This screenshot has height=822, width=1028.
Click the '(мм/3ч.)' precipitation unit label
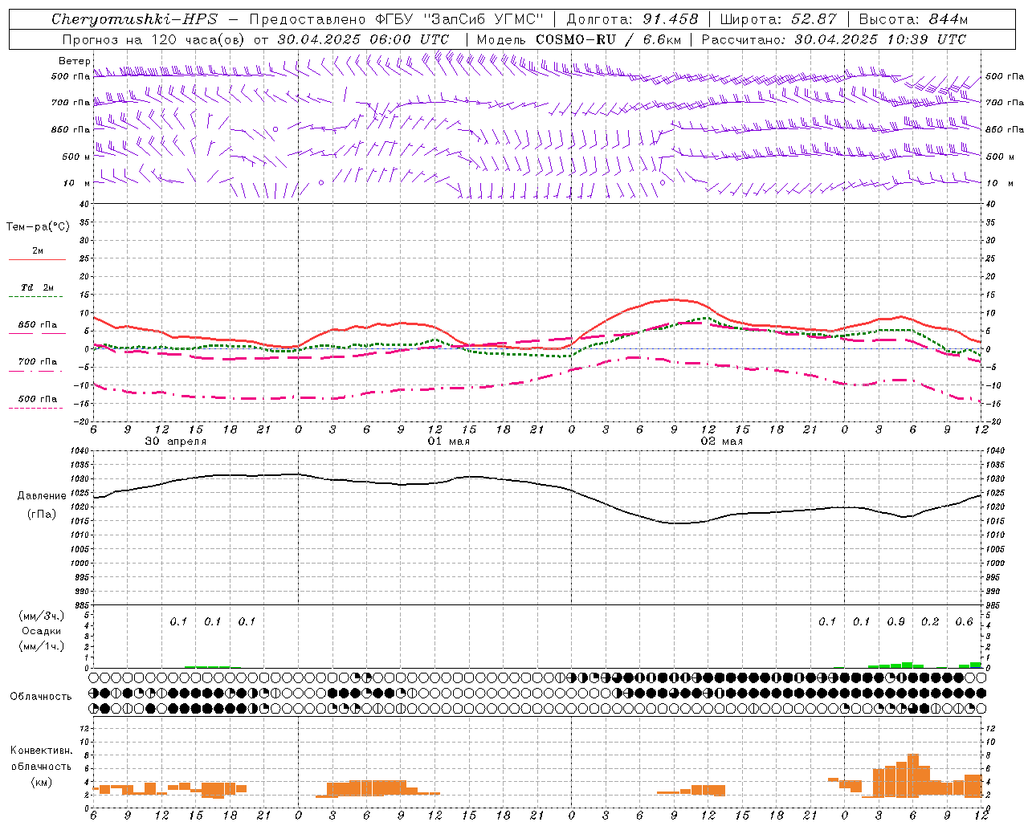tap(42, 616)
